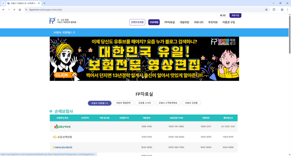Click NH농협손해보험 helpdesk 1644-0096
Viewport: 291px width, 156px height.
pos(228,147)
